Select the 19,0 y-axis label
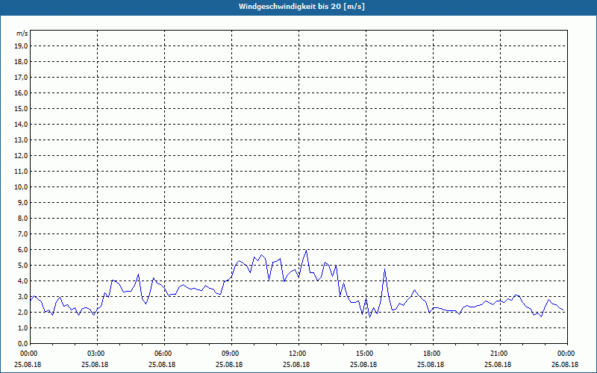 tap(21, 46)
